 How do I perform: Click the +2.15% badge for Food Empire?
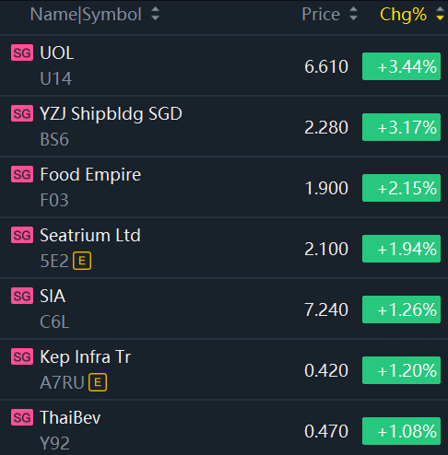pos(401,188)
